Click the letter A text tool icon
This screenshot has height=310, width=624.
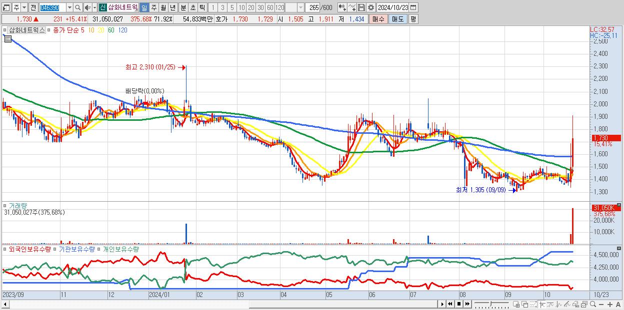(618, 305)
